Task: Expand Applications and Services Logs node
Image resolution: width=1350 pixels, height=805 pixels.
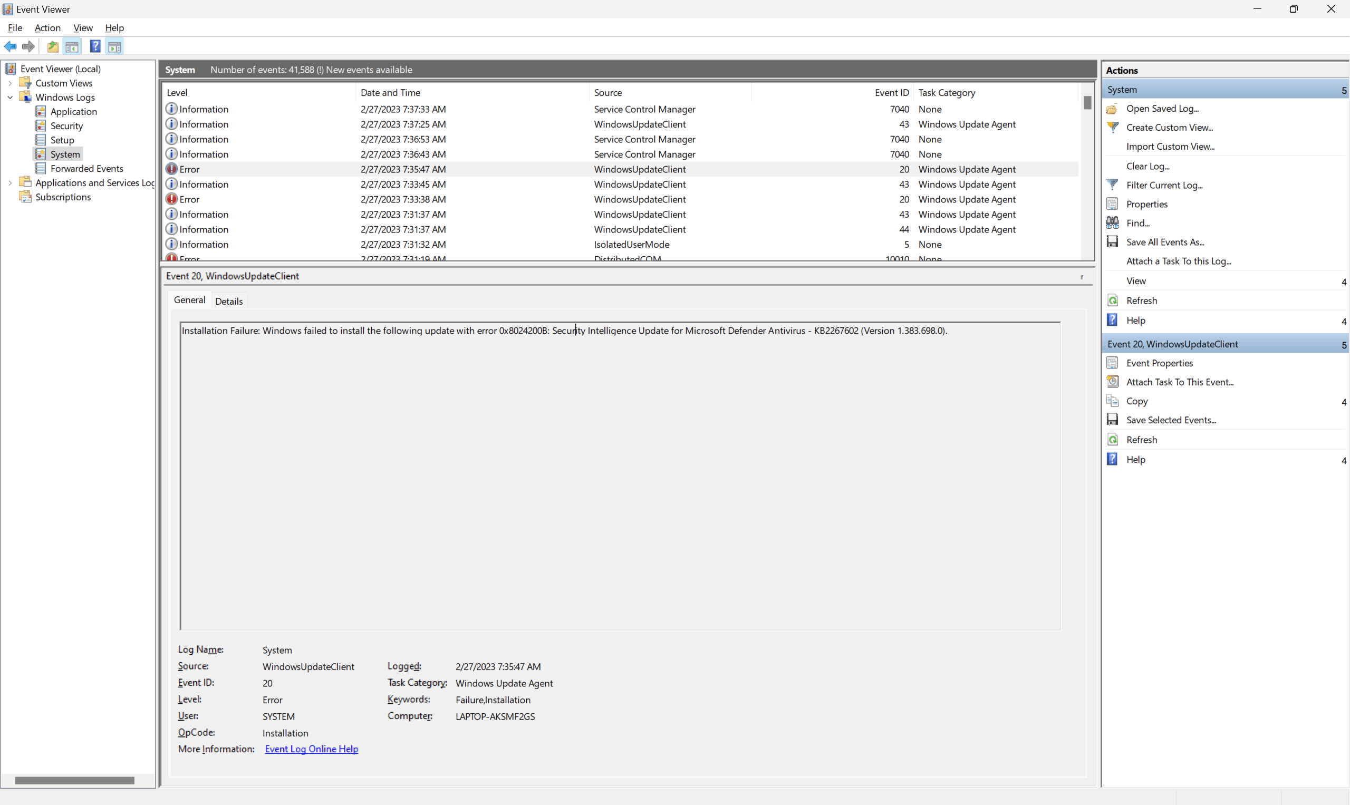Action: tap(11, 183)
